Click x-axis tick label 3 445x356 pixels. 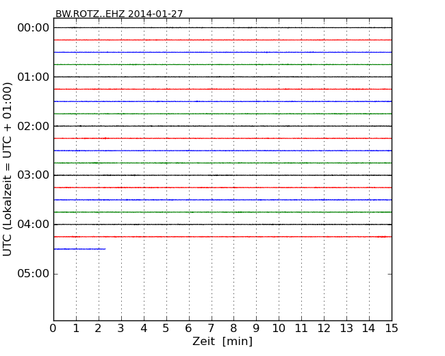[121, 328]
